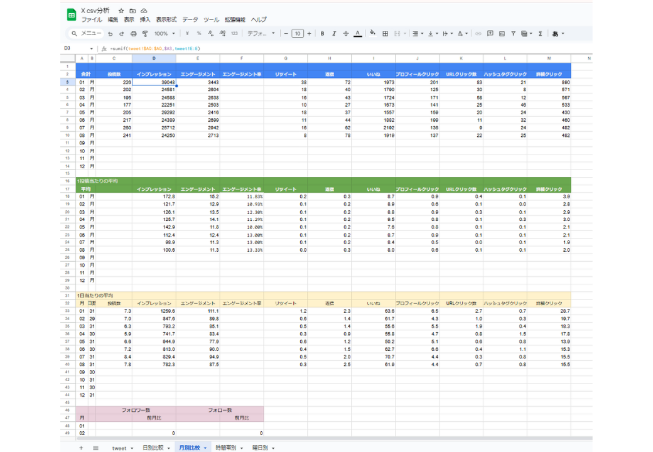Open the 100% zoom dropdown

click(165, 34)
